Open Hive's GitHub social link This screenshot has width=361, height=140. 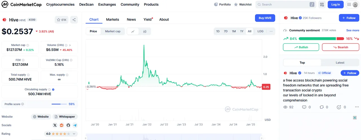click(68, 125)
